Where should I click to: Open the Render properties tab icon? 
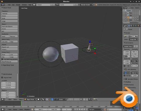[x=129, y=26]
